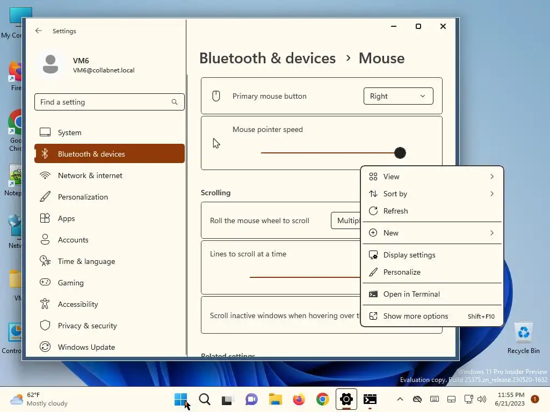550x412 pixels.
Task: Open Terminal from the taskbar
Action: (x=370, y=399)
